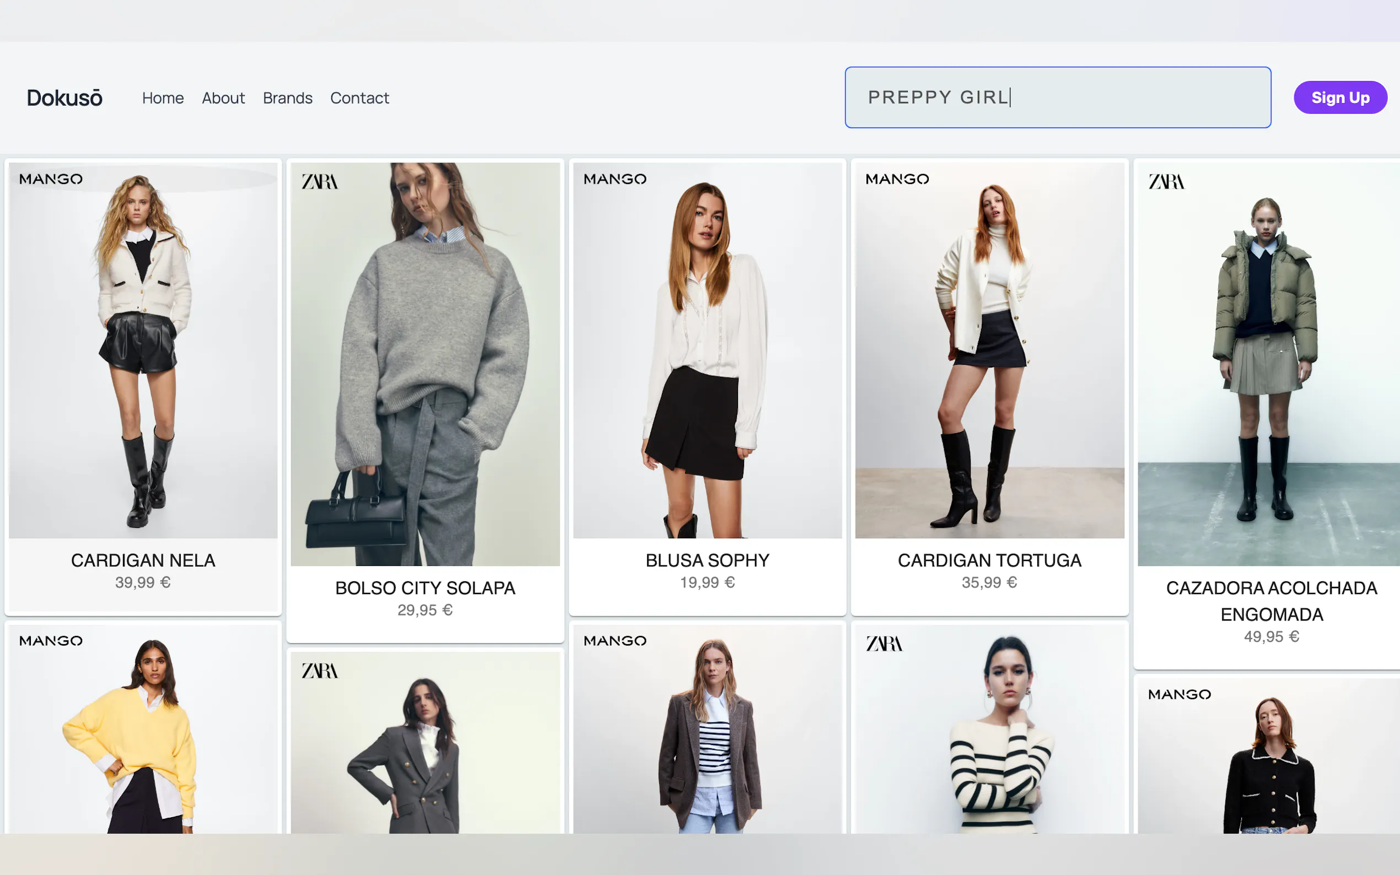Image resolution: width=1400 pixels, height=875 pixels.
Task: Open the Contact link
Action: [x=359, y=98]
